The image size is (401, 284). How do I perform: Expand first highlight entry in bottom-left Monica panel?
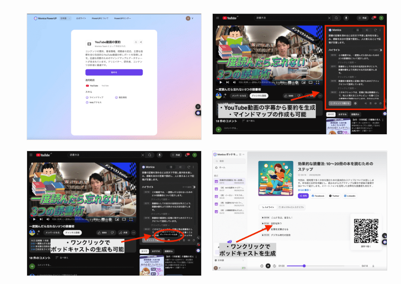tap(160, 199)
